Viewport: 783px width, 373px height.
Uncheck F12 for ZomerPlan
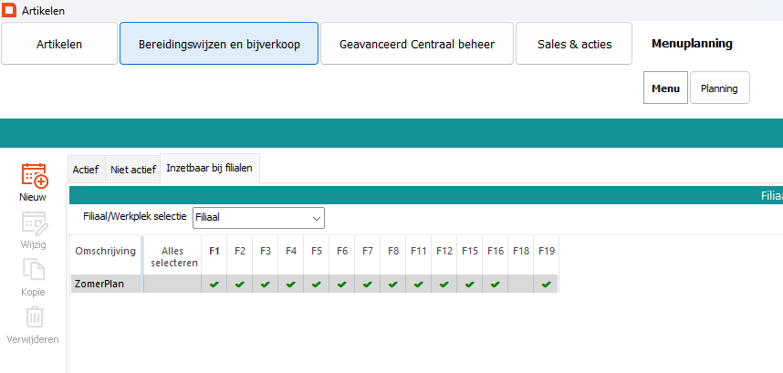pyautogui.click(x=444, y=285)
